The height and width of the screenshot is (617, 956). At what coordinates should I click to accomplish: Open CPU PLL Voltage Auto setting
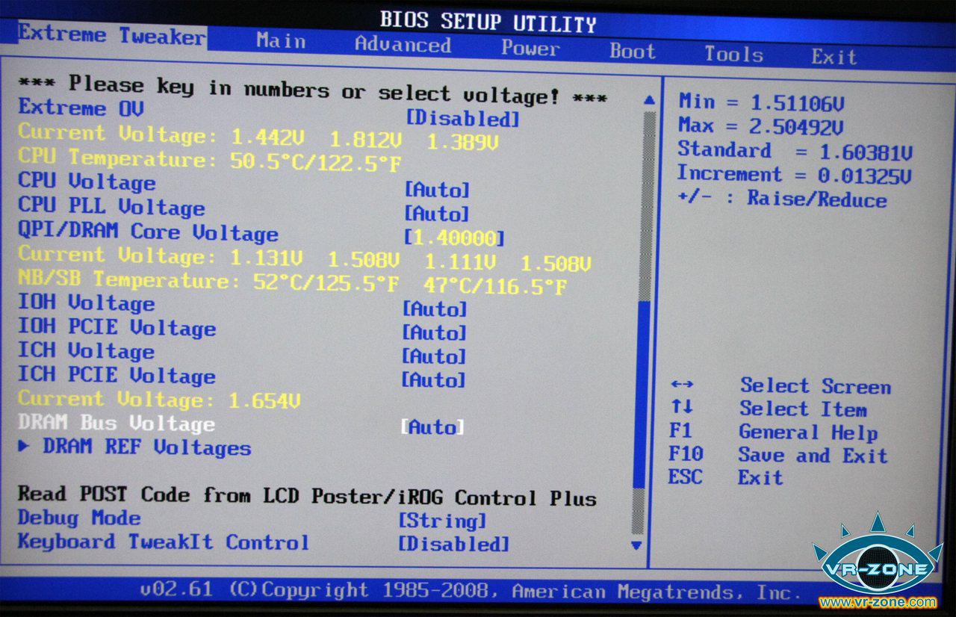[x=437, y=214]
